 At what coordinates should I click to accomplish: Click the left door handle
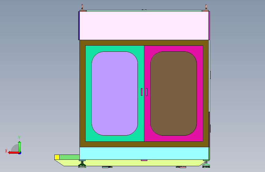[x=142, y=92]
